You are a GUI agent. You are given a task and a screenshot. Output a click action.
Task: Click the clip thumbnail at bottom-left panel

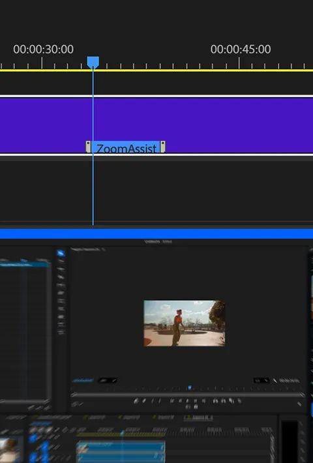pyautogui.click(x=10, y=450)
